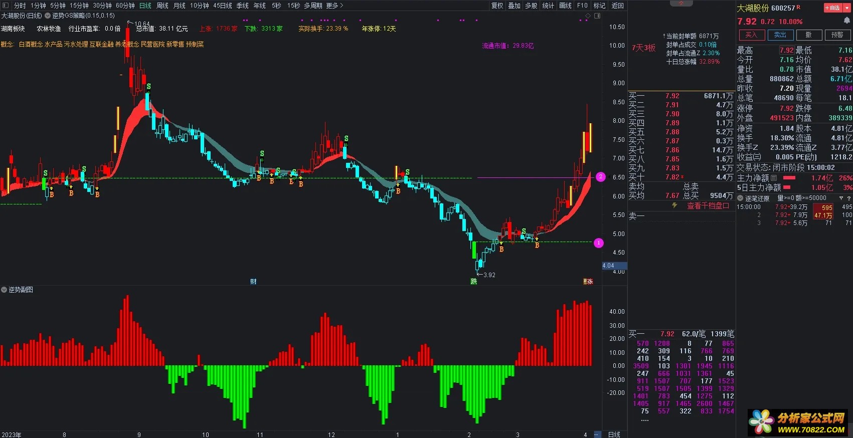Click the pink marker circle labeled 1
Image resolution: width=853 pixels, height=438 pixels.
[x=598, y=243]
